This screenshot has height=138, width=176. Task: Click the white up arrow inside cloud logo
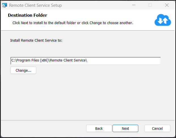(166, 21)
